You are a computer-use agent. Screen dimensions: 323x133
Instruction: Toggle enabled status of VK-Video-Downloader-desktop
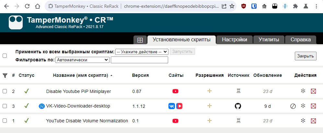[26, 106]
